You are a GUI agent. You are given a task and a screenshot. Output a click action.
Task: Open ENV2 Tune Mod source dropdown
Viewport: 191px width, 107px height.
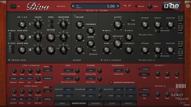(x=12, y=31)
